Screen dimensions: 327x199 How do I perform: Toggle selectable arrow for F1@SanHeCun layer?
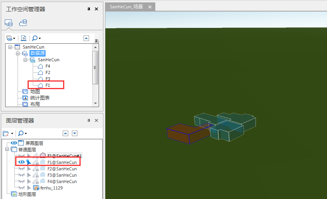coord(29,162)
